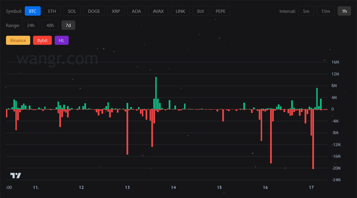Select the 1h interval
The width and height of the screenshot is (357, 198).
pyautogui.click(x=344, y=11)
